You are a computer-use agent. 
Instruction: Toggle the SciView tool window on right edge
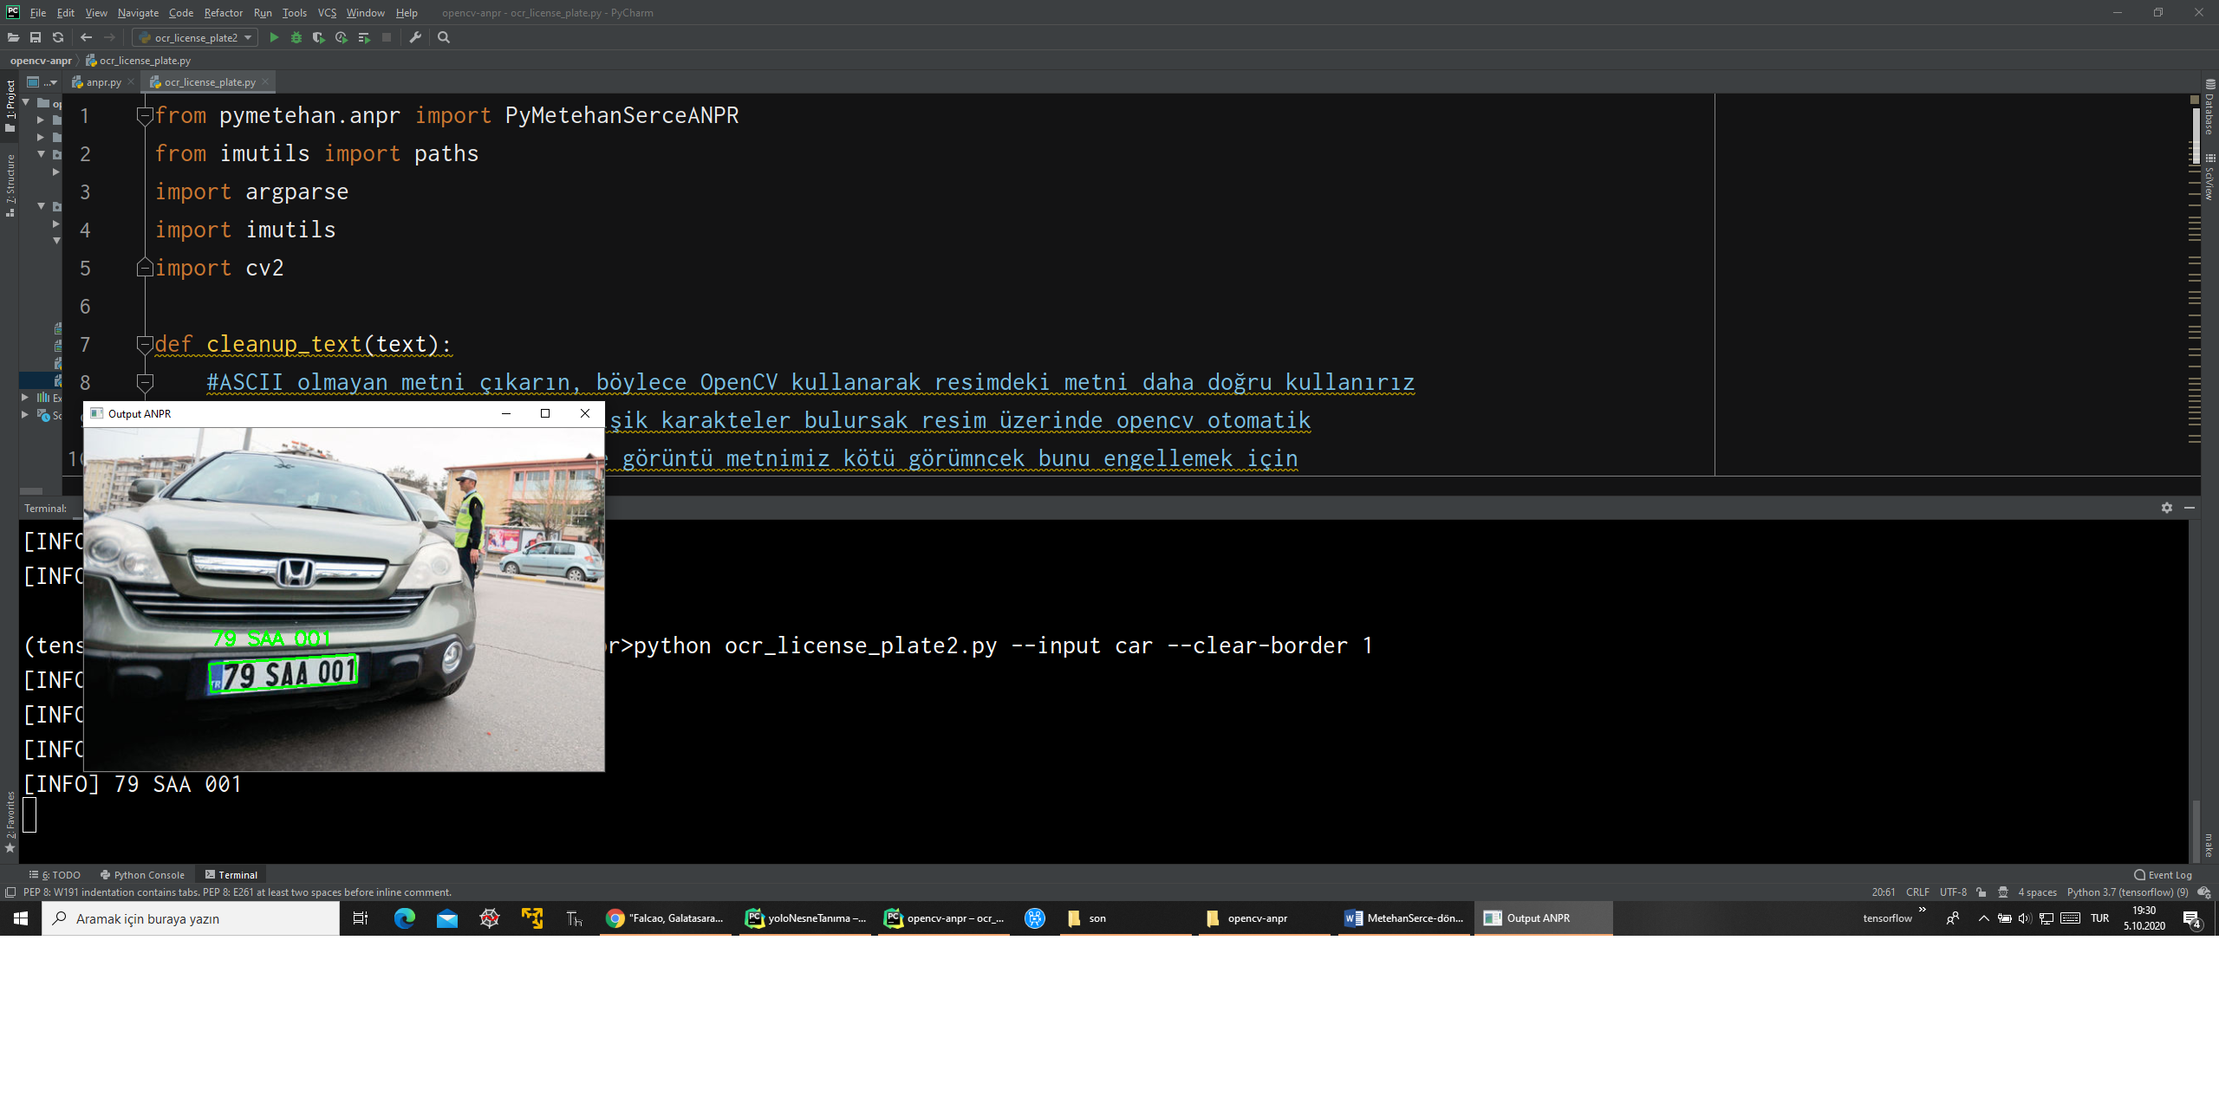coord(2209,178)
